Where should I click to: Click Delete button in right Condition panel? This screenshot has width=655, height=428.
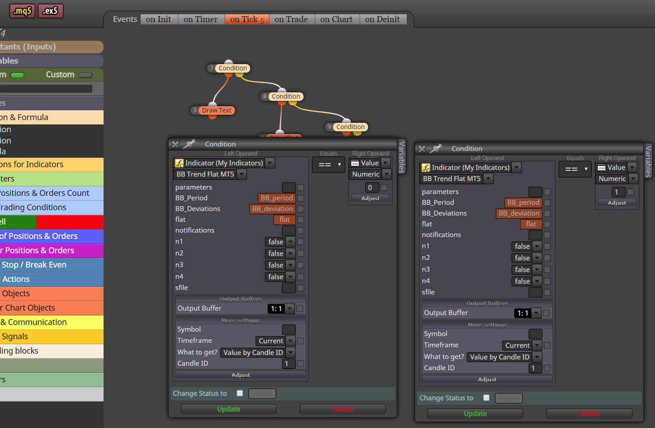[x=590, y=414]
